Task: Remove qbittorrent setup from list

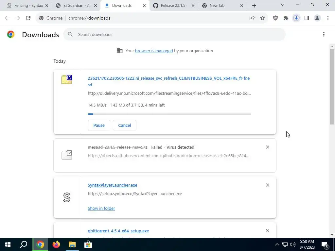Action: click(268, 231)
